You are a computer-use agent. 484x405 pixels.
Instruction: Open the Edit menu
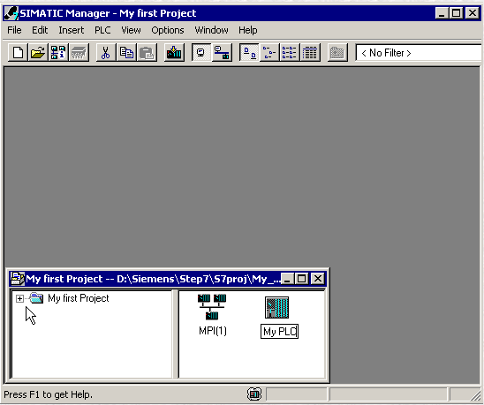40,30
